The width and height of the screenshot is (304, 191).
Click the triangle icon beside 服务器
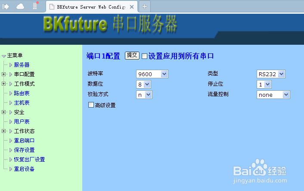(11, 65)
